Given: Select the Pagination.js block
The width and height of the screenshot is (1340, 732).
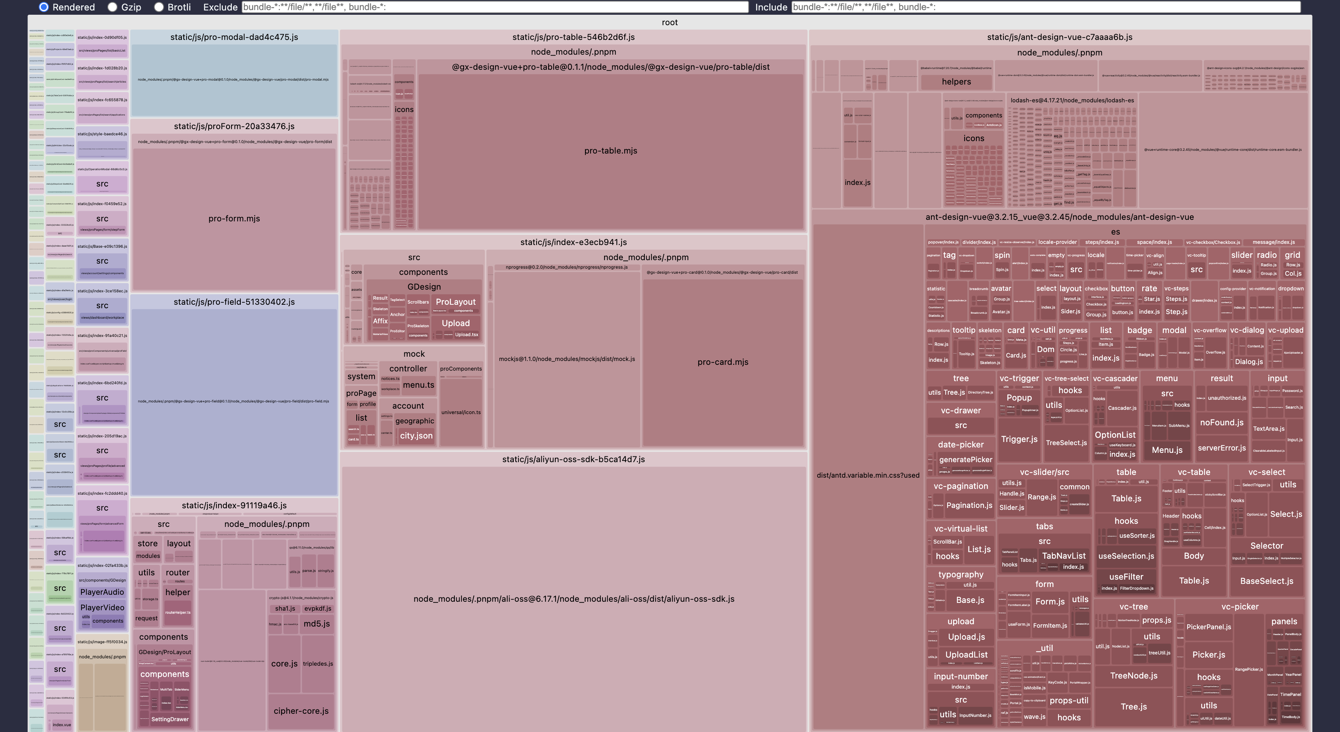Looking at the screenshot, I should tap(969, 505).
